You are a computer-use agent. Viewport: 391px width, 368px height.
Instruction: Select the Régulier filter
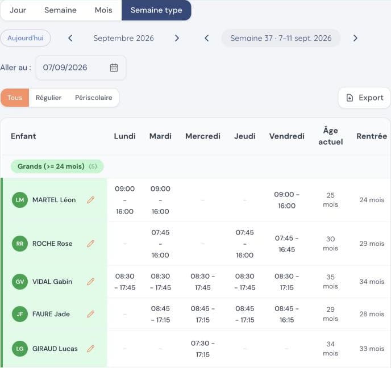point(49,98)
